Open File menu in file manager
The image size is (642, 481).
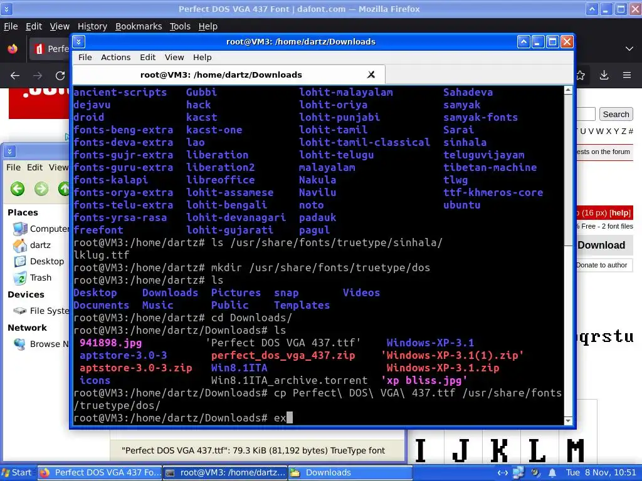coord(13,167)
